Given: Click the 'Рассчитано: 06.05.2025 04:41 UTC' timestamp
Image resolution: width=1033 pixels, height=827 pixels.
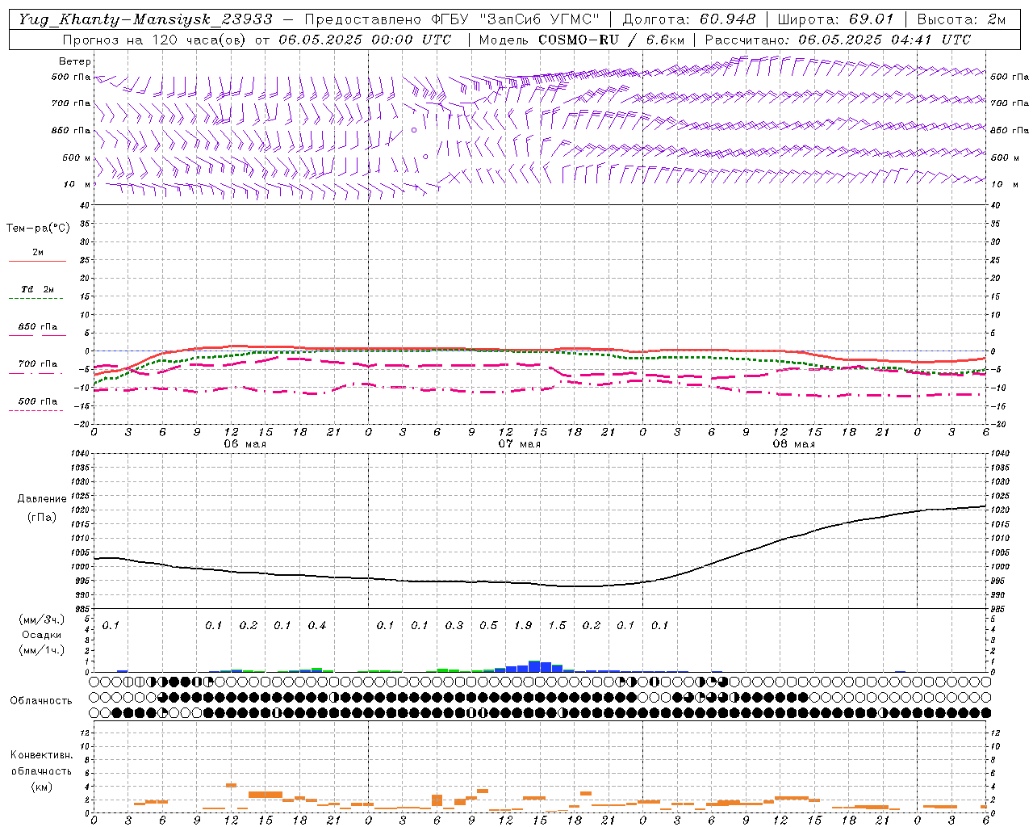Looking at the screenshot, I should 838,40.
